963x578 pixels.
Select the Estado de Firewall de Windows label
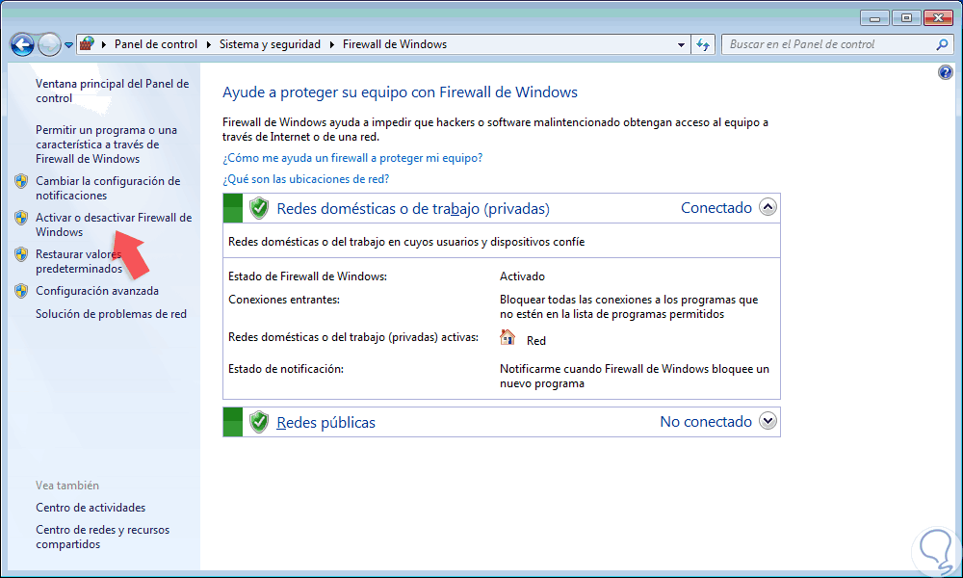(308, 276)
